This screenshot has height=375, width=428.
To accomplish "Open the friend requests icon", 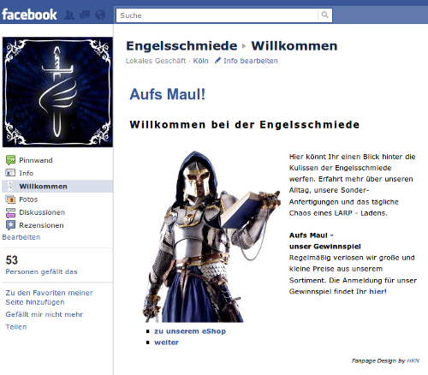I will (x=69, y=15).
